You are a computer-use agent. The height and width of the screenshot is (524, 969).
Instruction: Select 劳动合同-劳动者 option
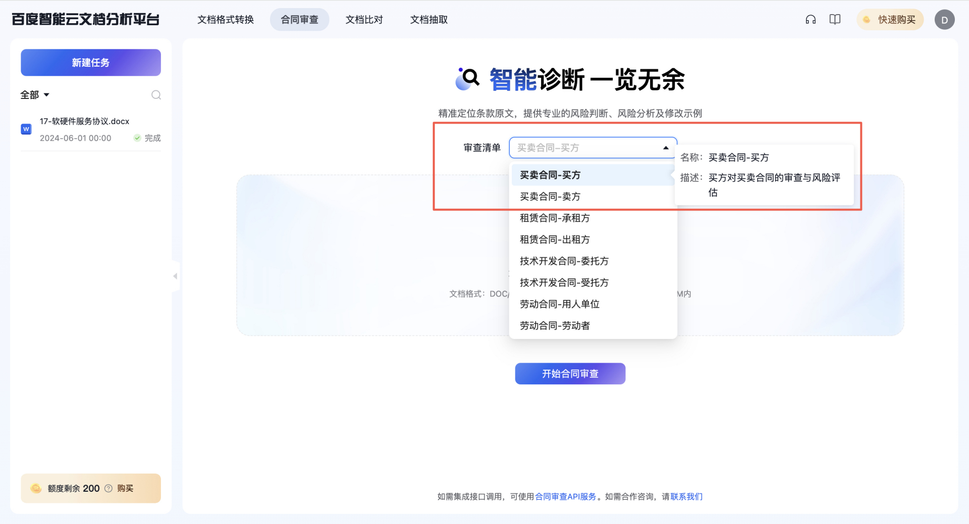pos(593,326)
